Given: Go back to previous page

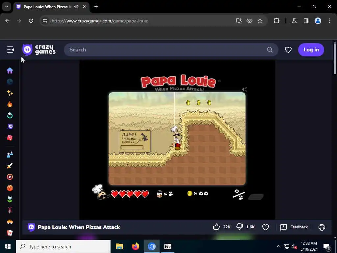Looking at the screenshot, I should (7, 21).
